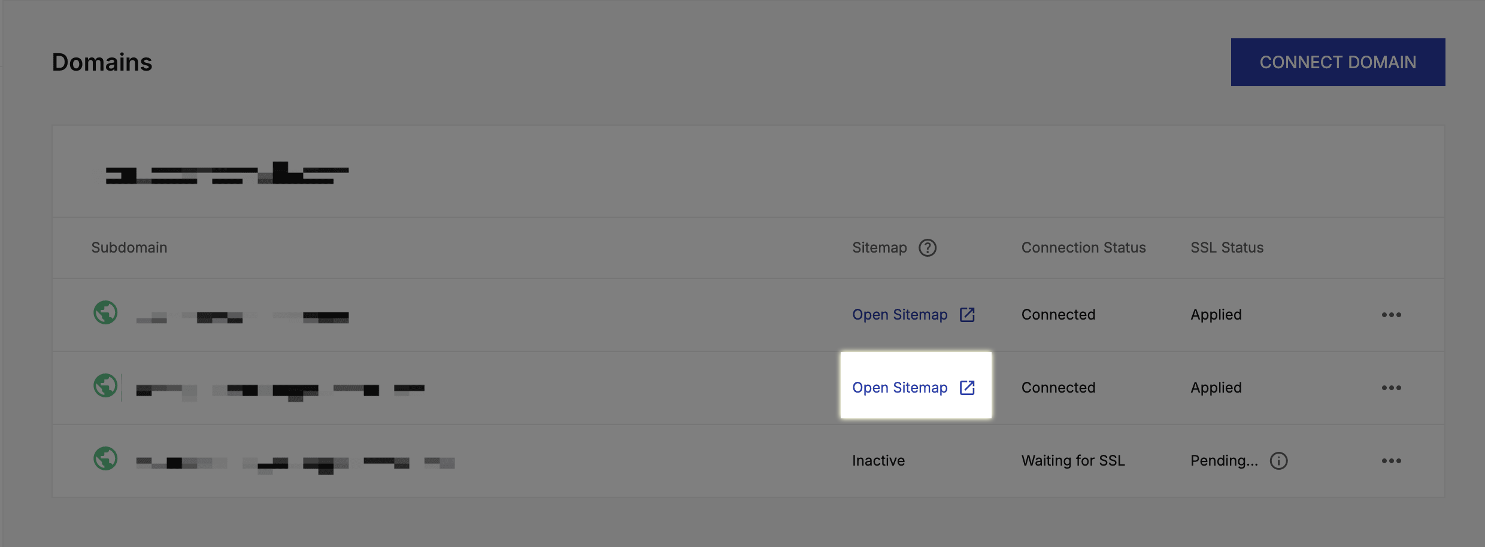Image resolution: width=1485 pixels, height=547 pixels.
Task: Click the globe icon in the highlighted sitemap row
Action: click(x=105, y=385)
